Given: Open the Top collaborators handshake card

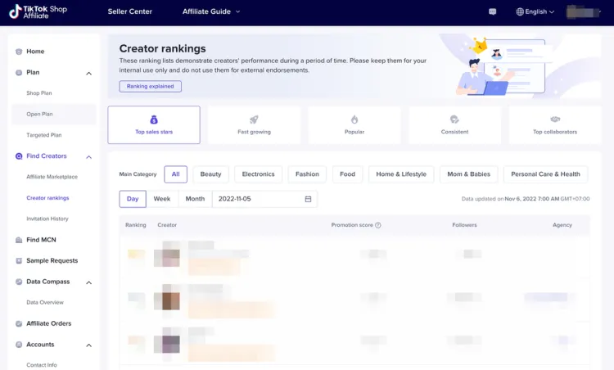Looking at the screenshot, I should pyautogui.click(x=555, y=125).
